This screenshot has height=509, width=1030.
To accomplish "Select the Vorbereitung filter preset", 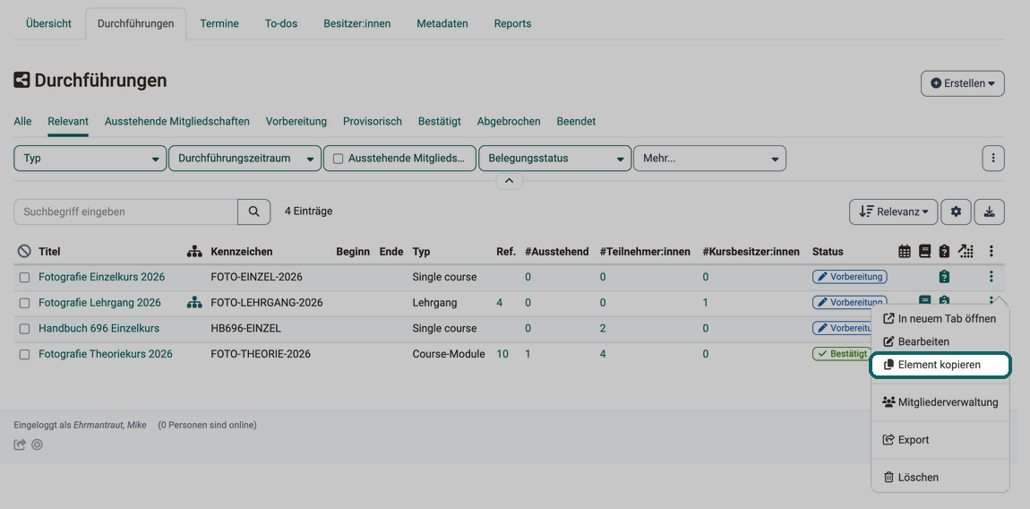I will point(296,122).
